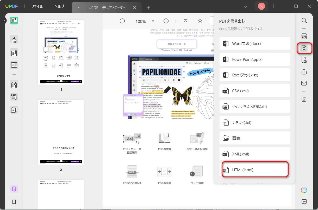Open the Edit PDF tool
318x210 pixels.
tap(14, 52)
